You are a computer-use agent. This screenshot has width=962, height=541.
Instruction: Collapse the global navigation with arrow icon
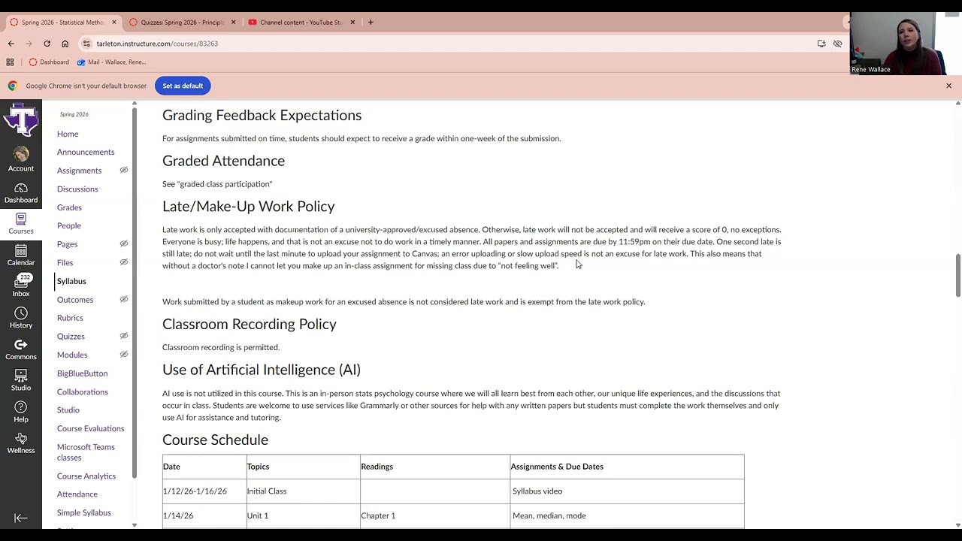tap(21, 518)
